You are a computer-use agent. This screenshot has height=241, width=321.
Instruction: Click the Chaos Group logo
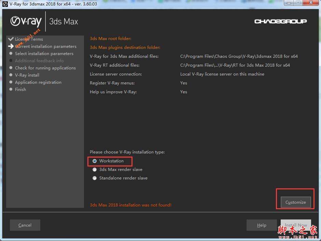point(280,21)
